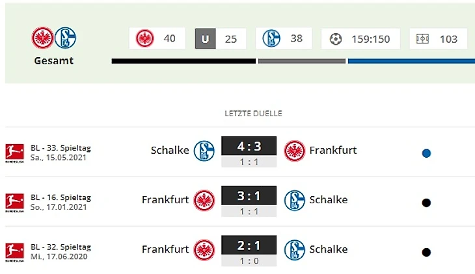
Task: Click Schalke name in the 17.06.2020 match
Action: 329,249
